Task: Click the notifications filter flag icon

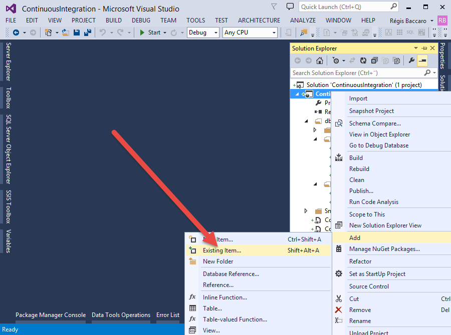Action: point(274,6)
